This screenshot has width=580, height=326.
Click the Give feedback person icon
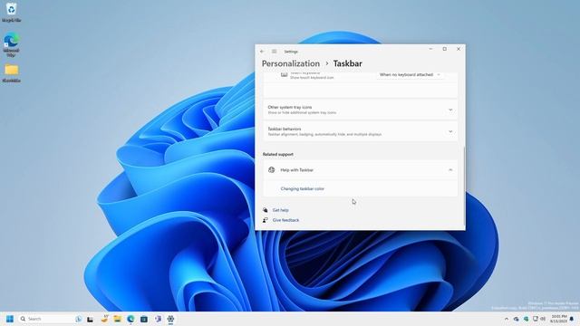point(265,220)
